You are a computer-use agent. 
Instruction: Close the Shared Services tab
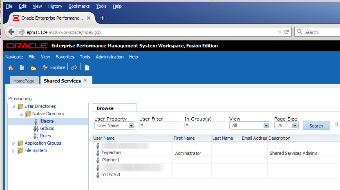pos(85,80)
